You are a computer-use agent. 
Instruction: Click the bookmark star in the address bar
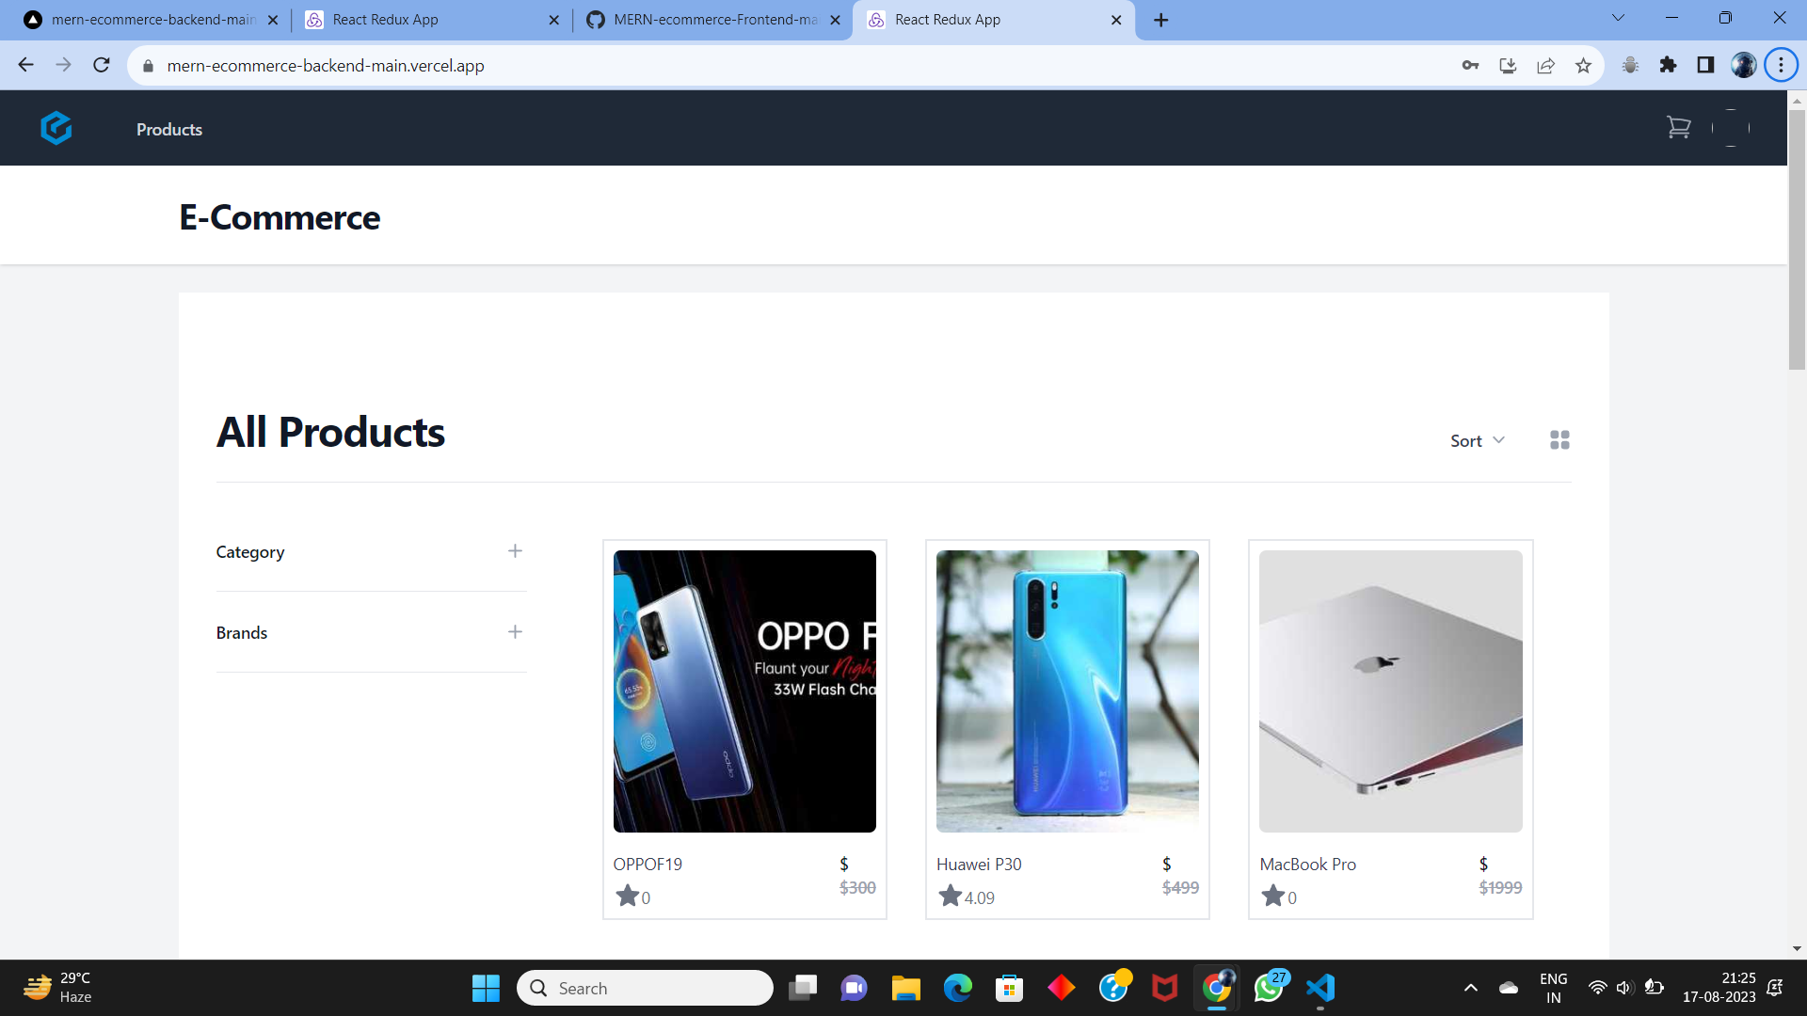pyautogui.click(x=1584, y=66)
